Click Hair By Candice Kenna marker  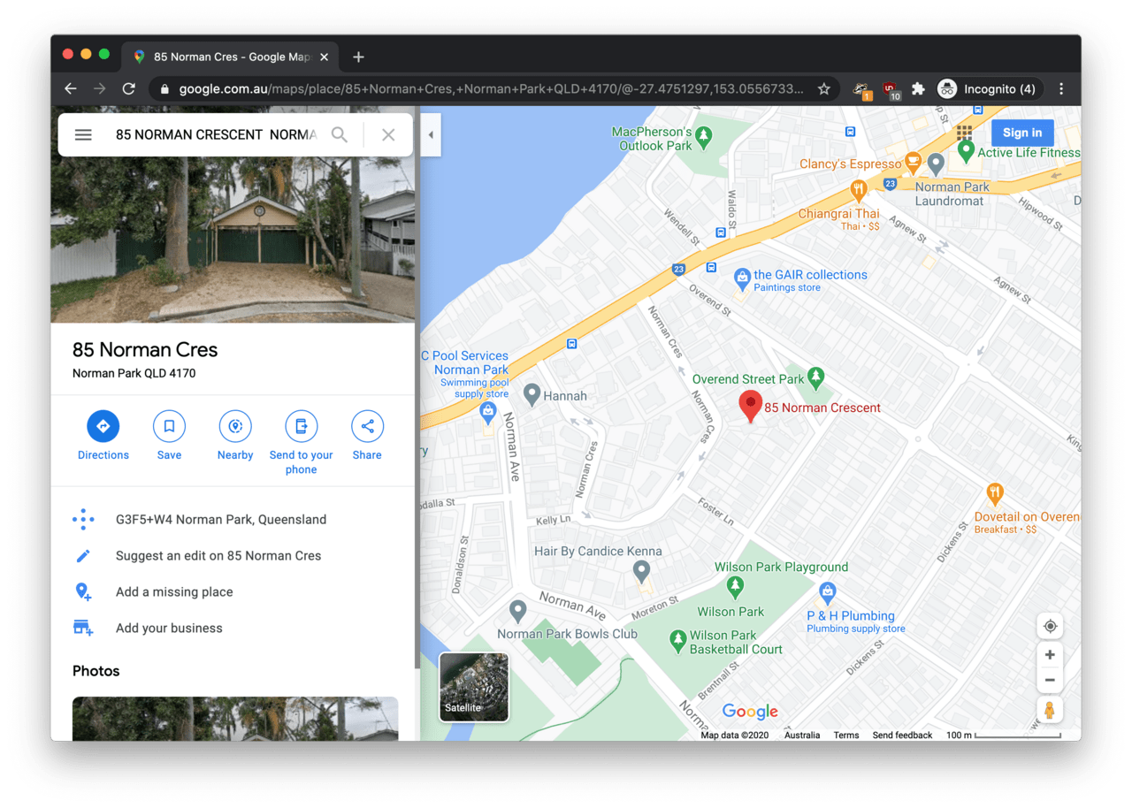pos(643,570)
